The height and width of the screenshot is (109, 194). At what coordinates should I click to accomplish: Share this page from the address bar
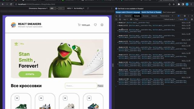point(169,4)
